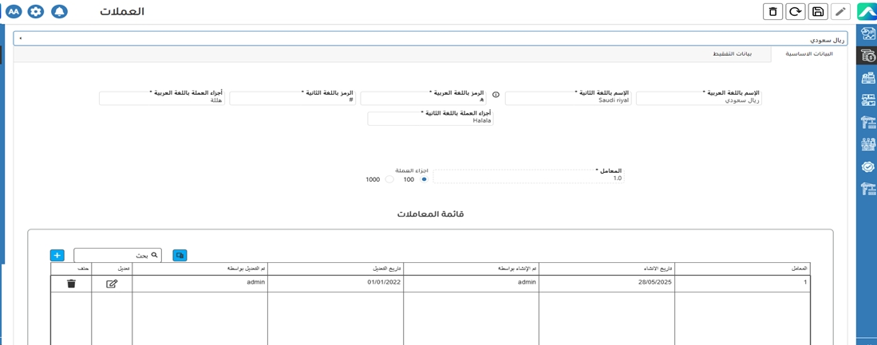Switch to the بيانات التفقيط tab
This screenshot has height=345, width=877.
pos(732,54)
